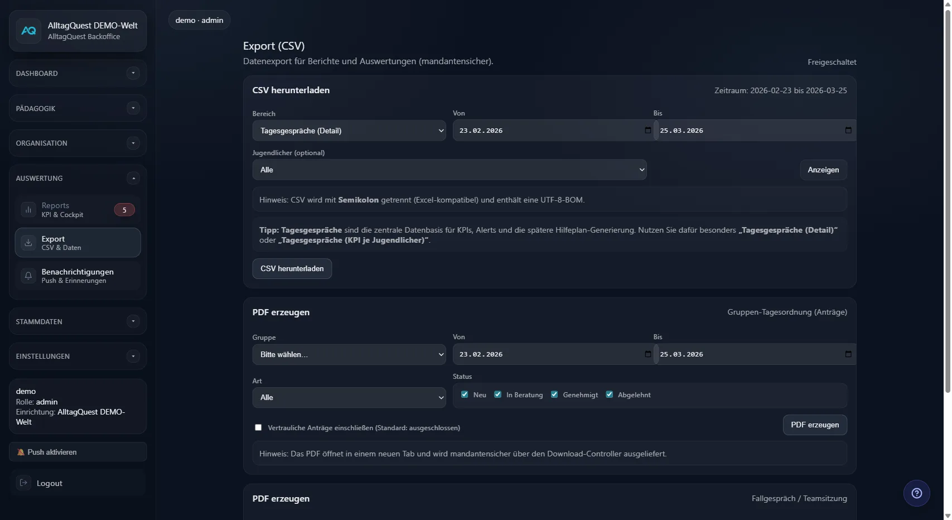Open the calendar picker for the Bis date
The image size is (952, 520).
[847, 130]
